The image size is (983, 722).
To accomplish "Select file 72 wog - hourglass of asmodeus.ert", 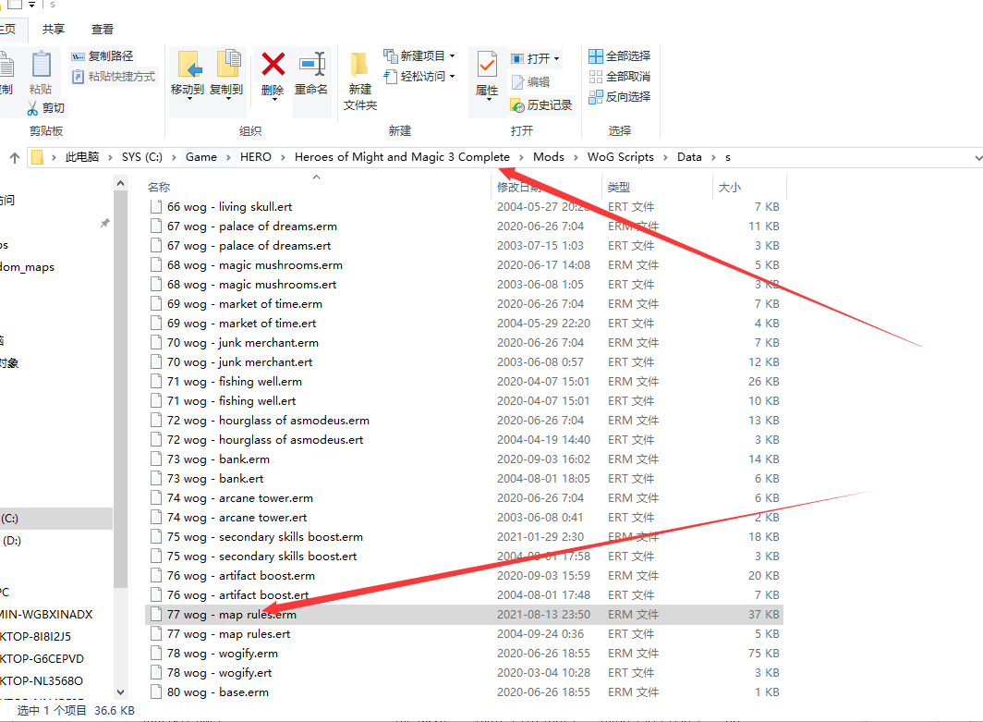I will pyautogui.click(x=464, y=440).
